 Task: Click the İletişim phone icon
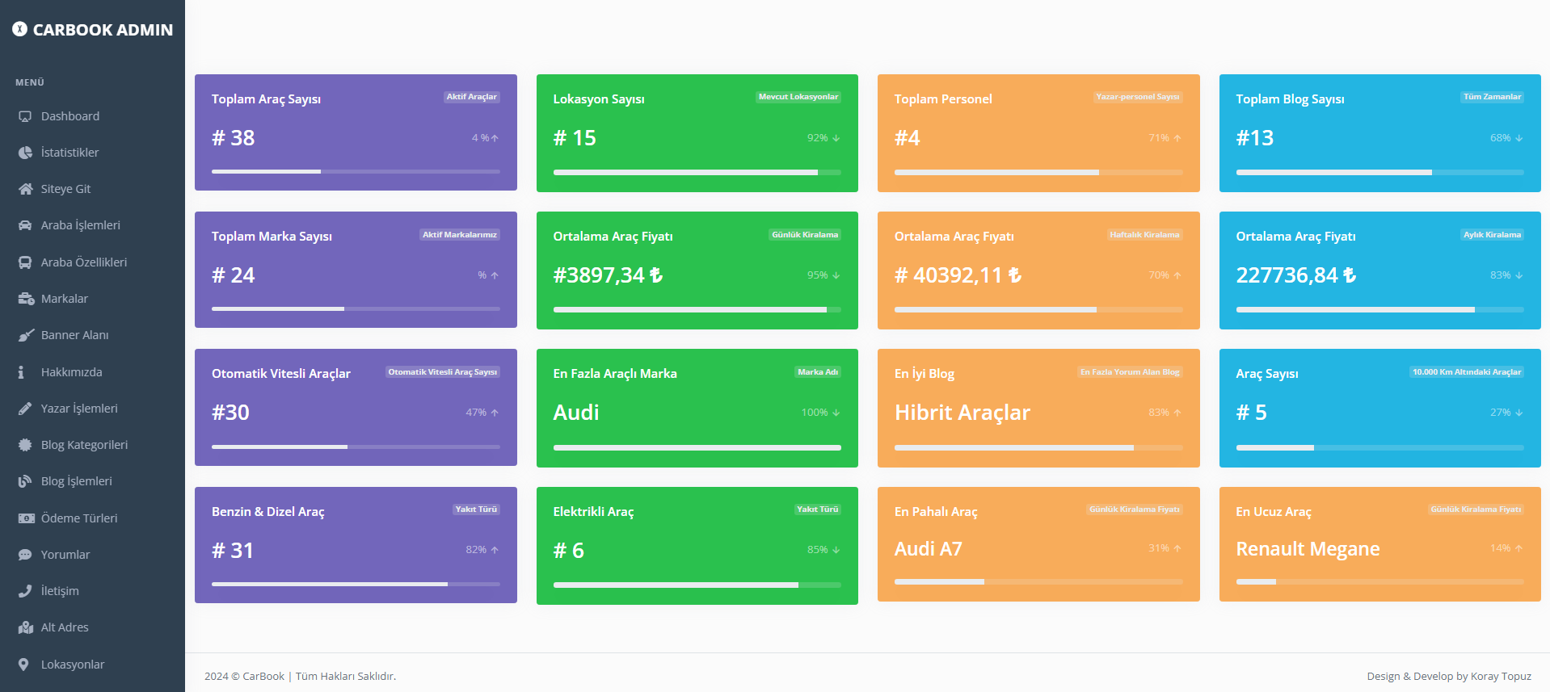[25, 591]
